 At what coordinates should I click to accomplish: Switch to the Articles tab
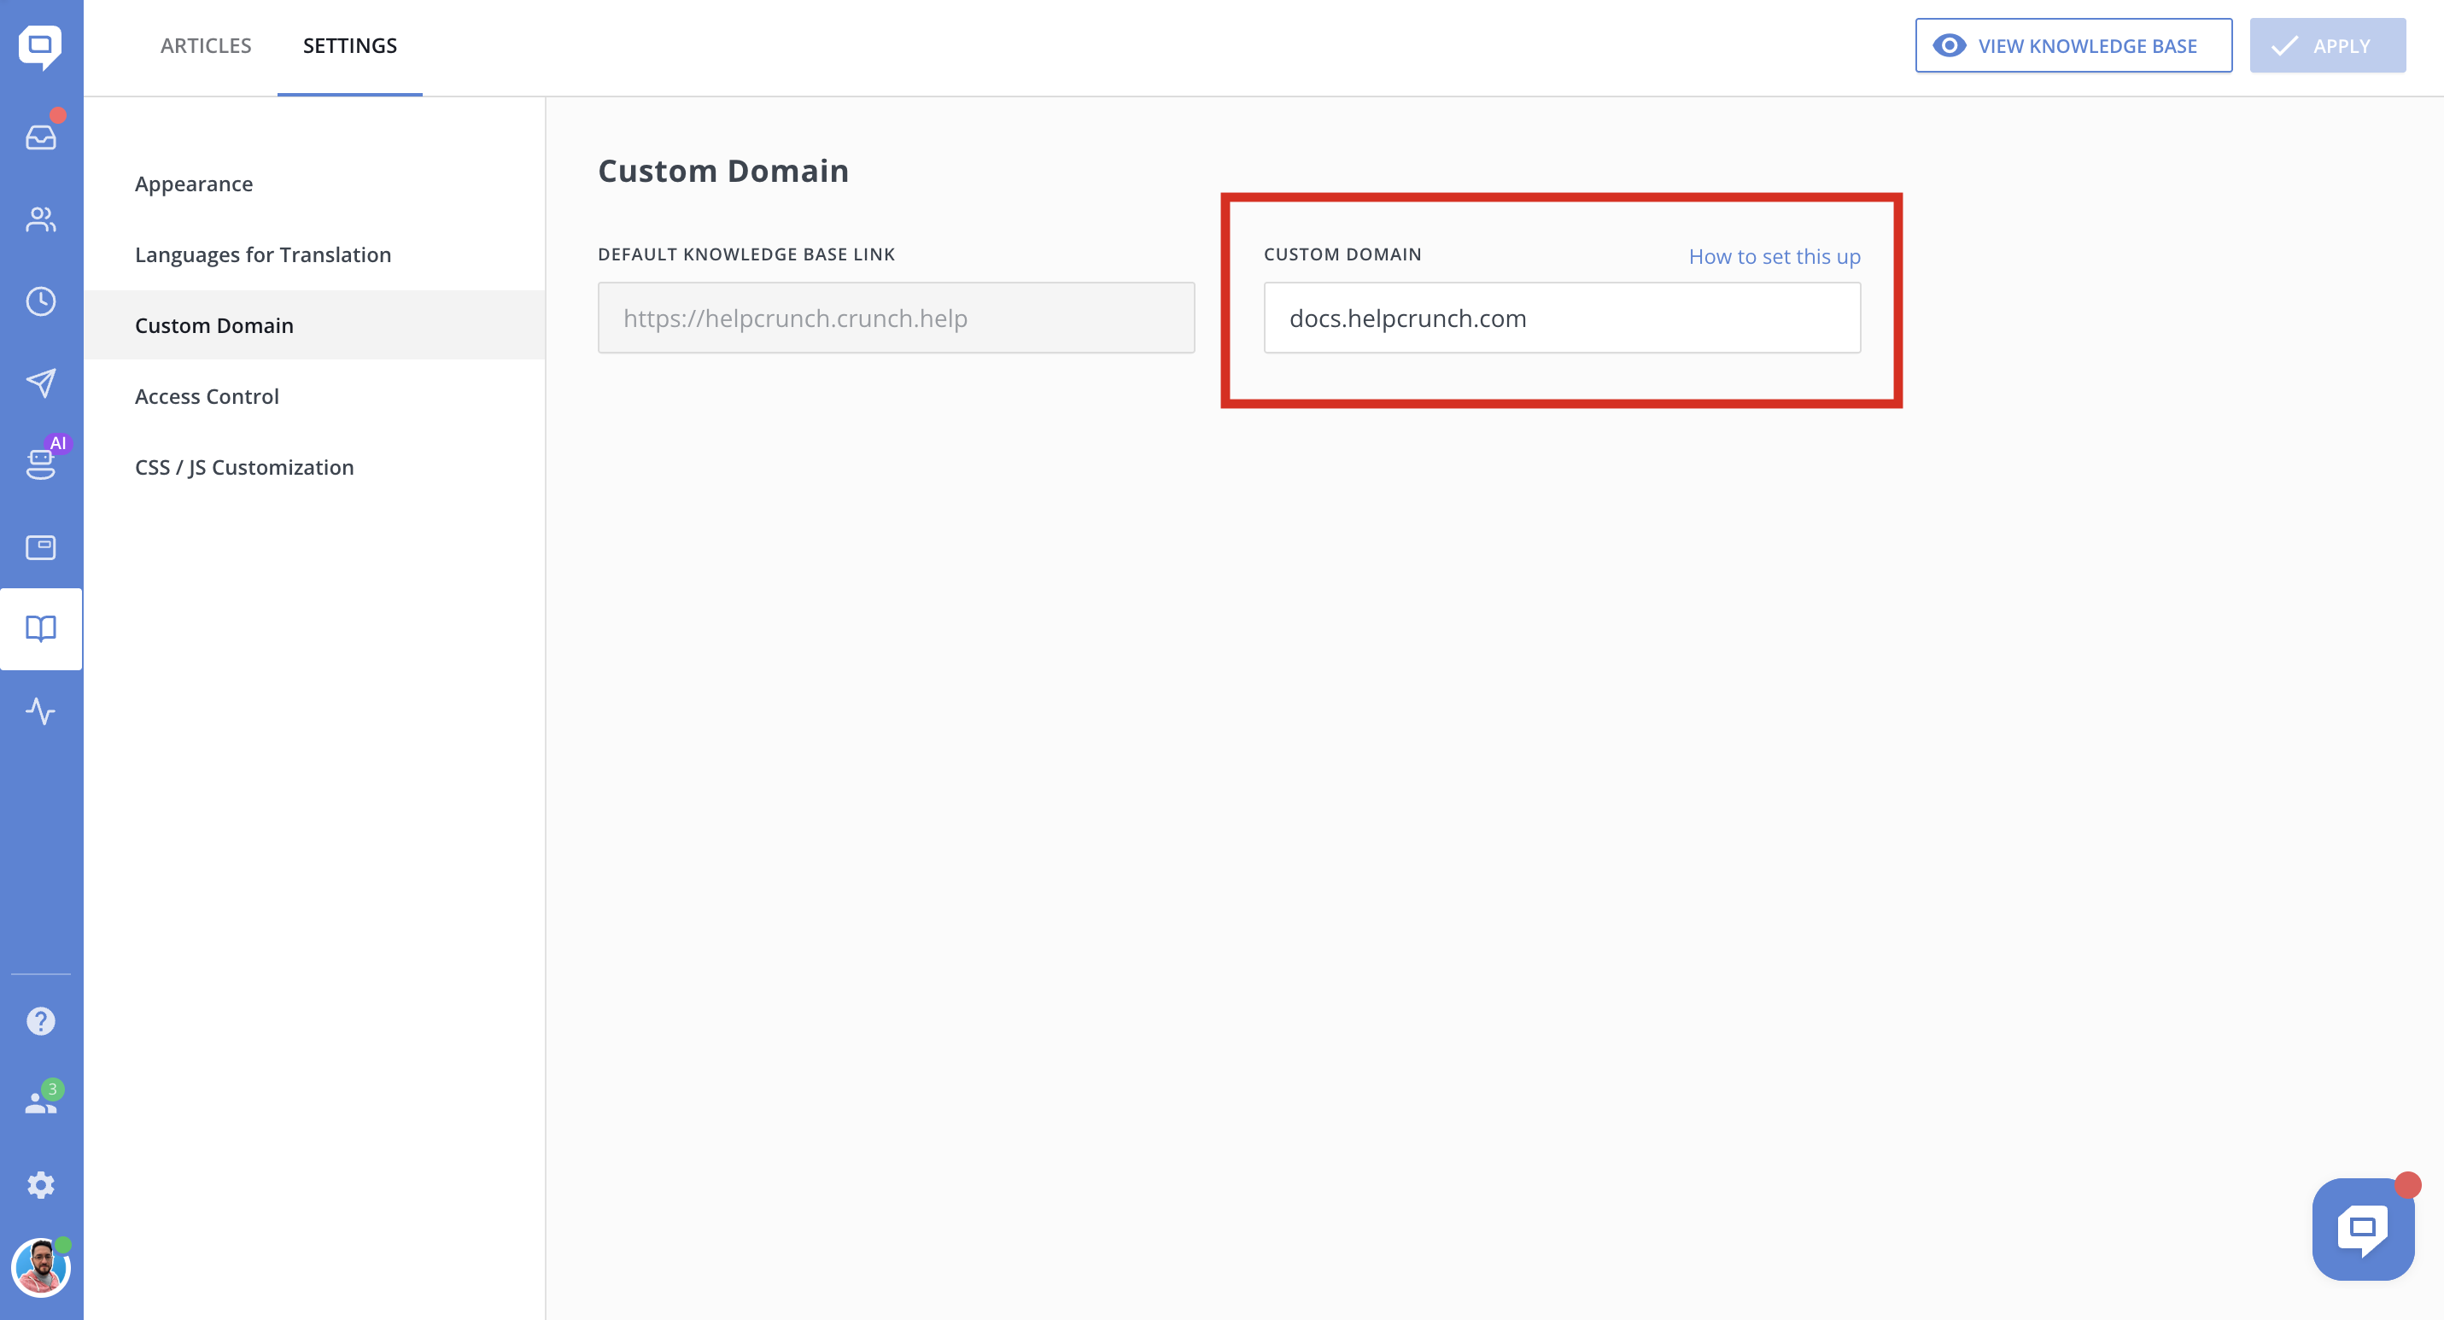[x=206, y=45]
